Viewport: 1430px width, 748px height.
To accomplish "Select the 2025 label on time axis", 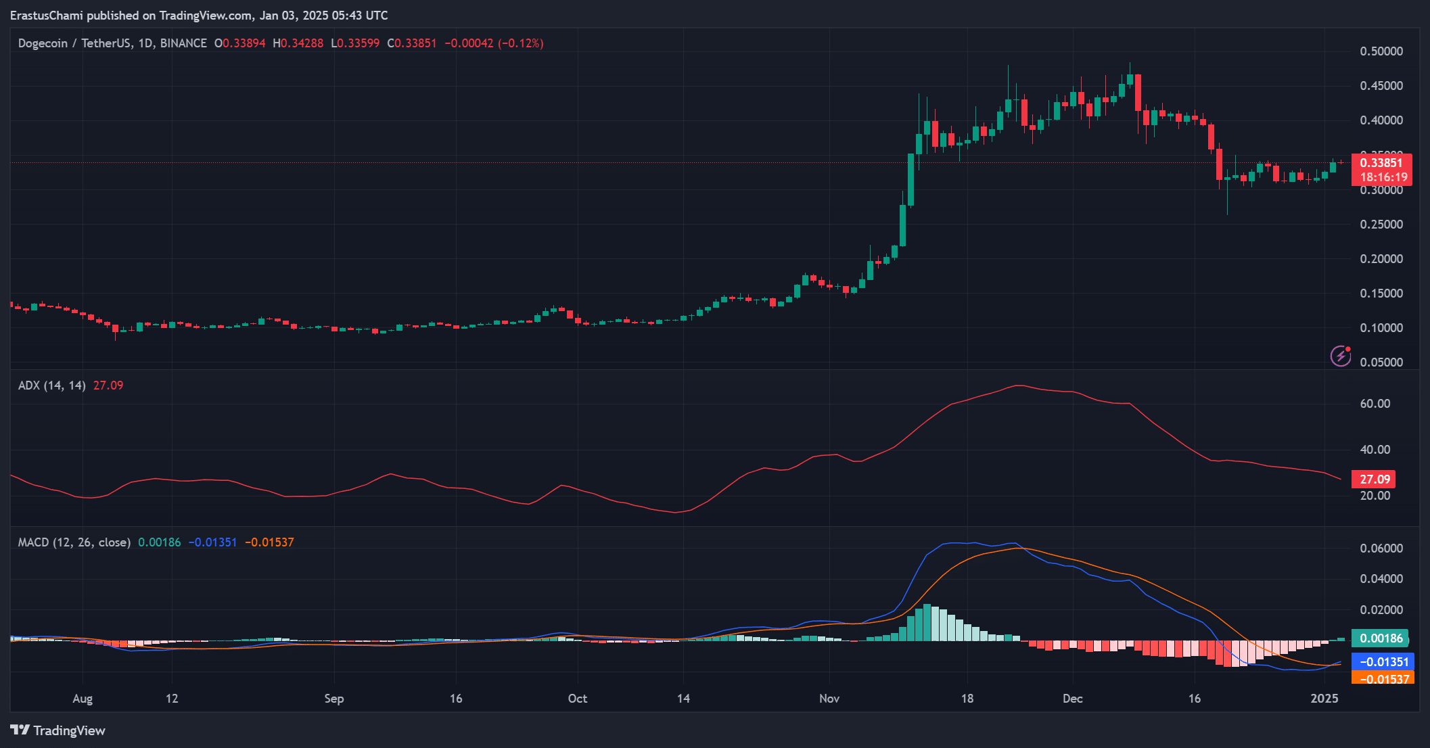I will pos(1324,699).
